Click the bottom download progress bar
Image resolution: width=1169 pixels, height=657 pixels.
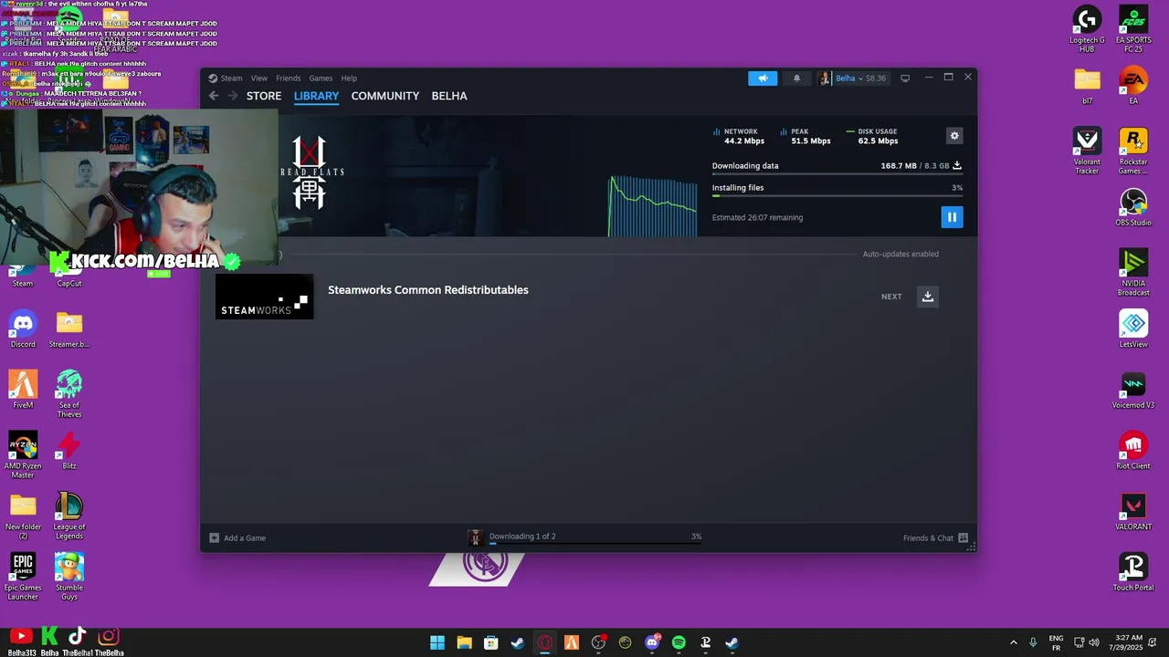(595, 544)
